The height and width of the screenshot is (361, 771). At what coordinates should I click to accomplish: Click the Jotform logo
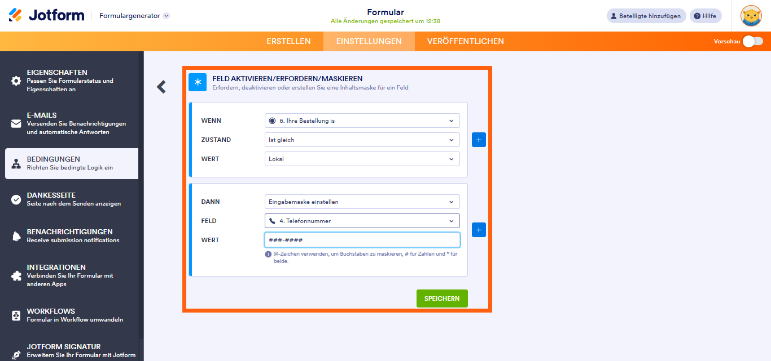point(46,15)
